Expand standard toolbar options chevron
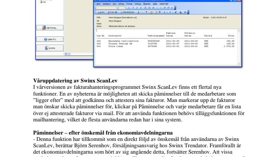 click(x=188, y=12)
